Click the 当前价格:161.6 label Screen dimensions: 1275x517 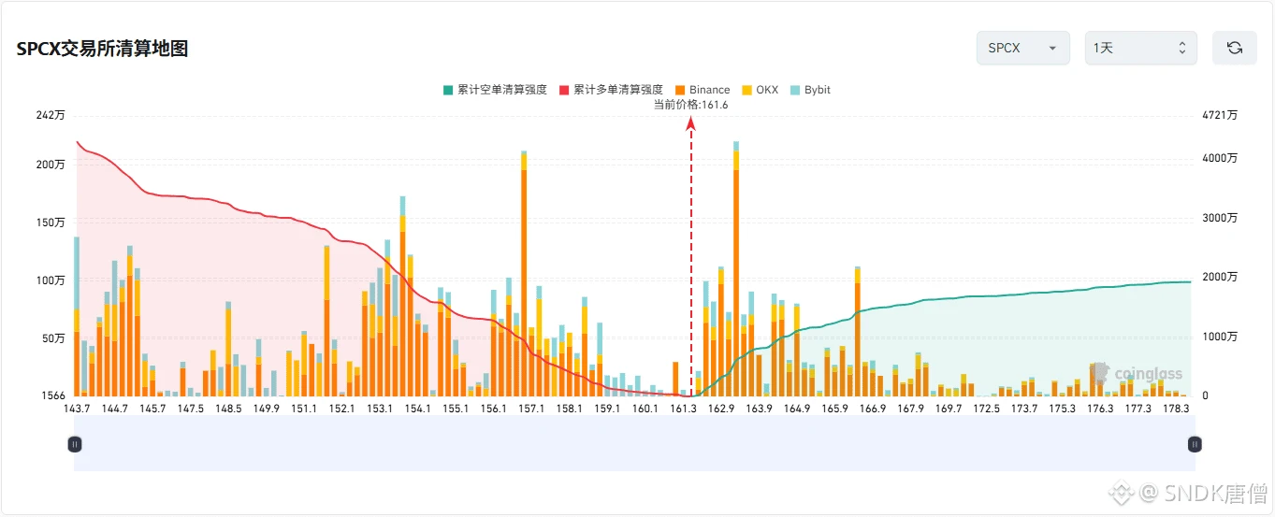pos(690,105)
